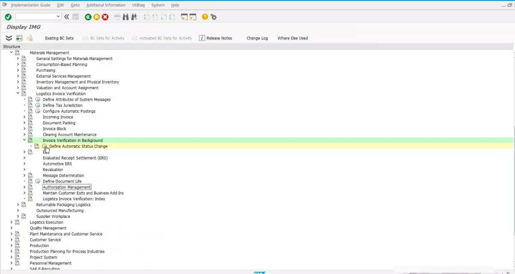Expand the Consumption-Based Planning node
The image size is (515, 274).
(x=18, y=64)
